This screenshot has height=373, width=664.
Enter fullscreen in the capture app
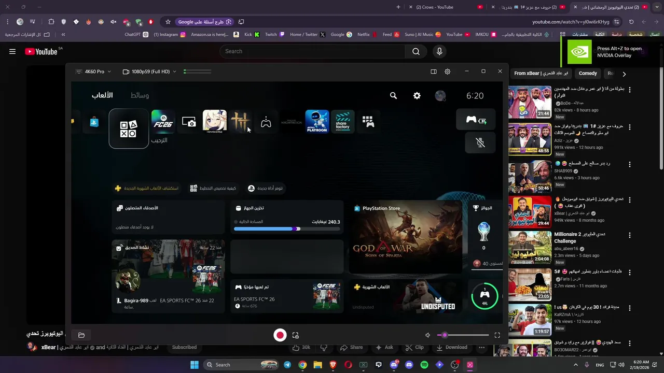497,335
